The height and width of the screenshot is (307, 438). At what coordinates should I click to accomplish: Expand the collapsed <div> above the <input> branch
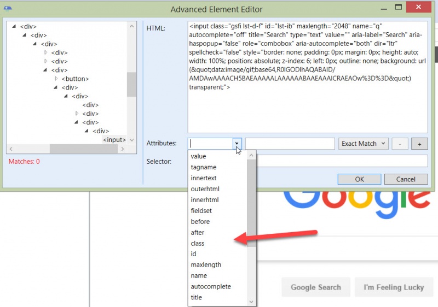(x=77, y=114)
